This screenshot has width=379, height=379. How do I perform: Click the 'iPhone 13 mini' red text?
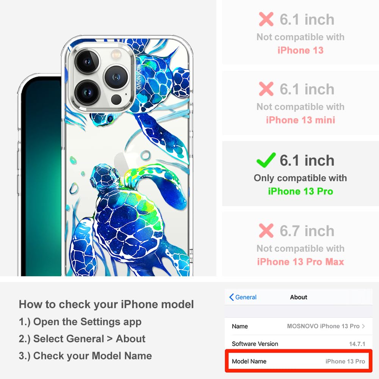pos(301,120)
